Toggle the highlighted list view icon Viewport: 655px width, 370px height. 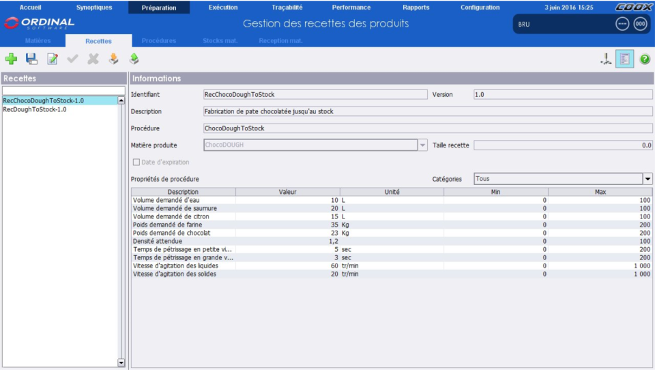coord(624,59)
